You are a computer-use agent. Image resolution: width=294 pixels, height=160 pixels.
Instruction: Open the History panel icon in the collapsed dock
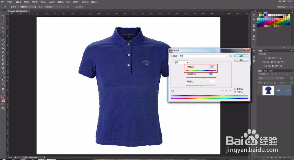point(254,15)
